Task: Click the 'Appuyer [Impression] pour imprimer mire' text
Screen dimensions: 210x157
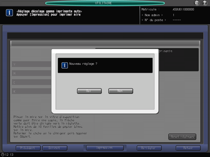Action: (x=48, y=15)
